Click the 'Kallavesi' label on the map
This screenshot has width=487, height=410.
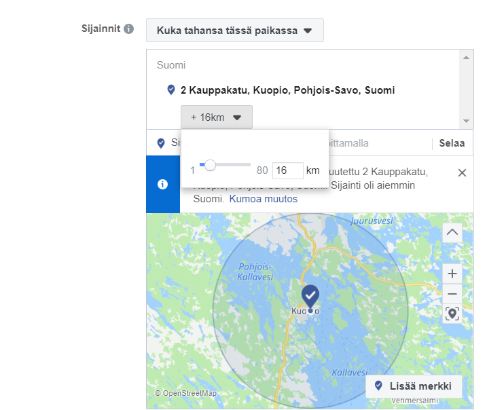[350, 372]
